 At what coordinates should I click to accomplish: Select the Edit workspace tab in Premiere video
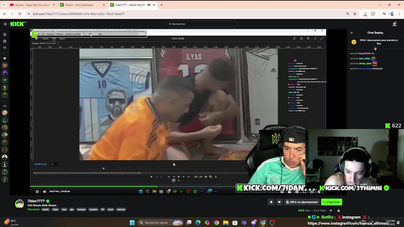[x=54, y=39]
